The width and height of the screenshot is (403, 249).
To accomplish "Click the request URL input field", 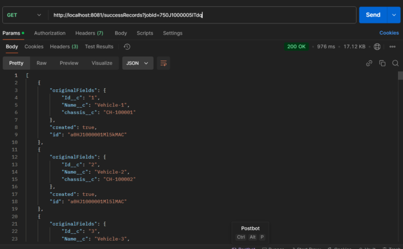I will pos(201,15).
